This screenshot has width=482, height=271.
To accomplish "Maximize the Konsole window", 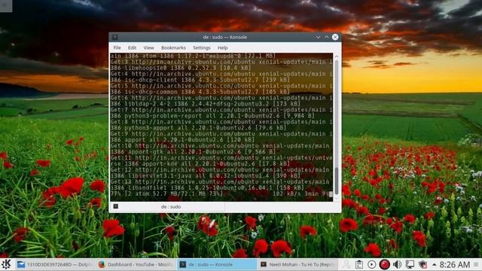I will (327, 37).
